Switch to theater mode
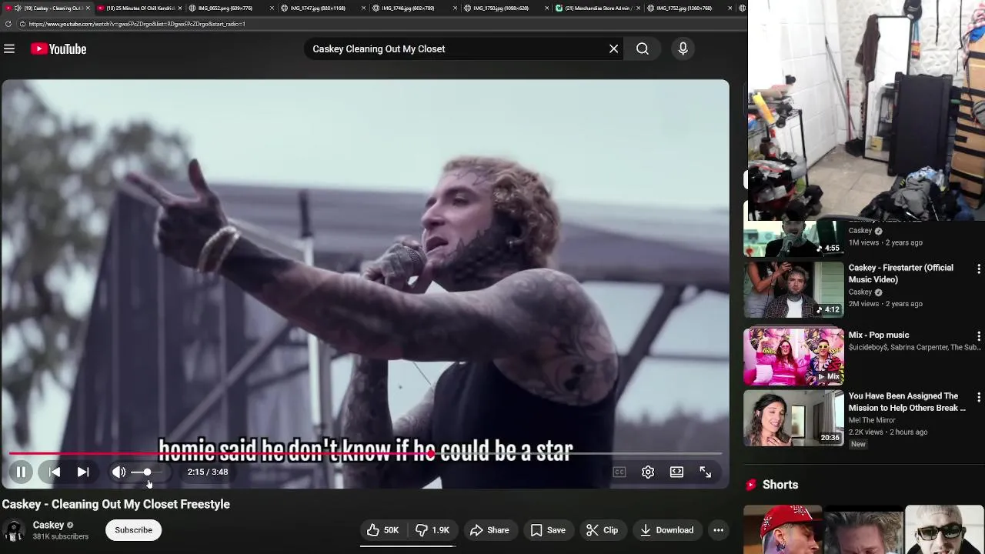985x554 pixels. click(x=676, y=472)
